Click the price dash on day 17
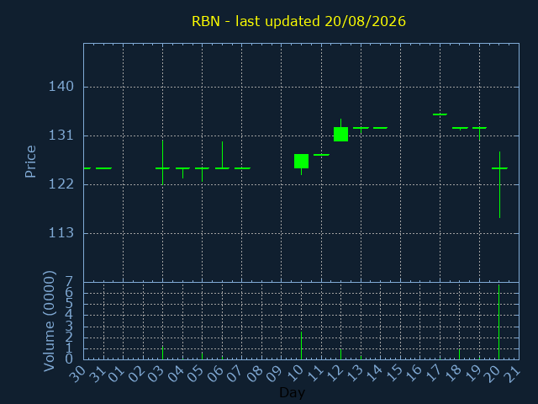 [x=440, y=114]
